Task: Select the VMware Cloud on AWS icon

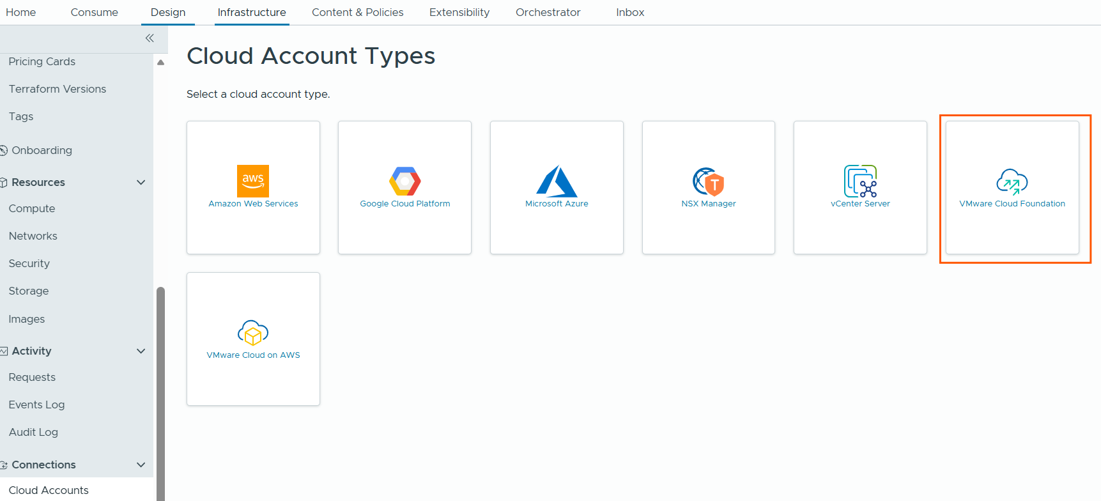Action: coord(253,332)
